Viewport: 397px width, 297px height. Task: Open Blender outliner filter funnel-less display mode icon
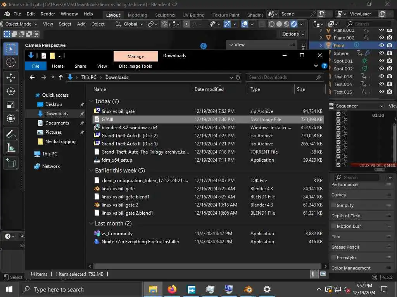[x=333, y=24]
